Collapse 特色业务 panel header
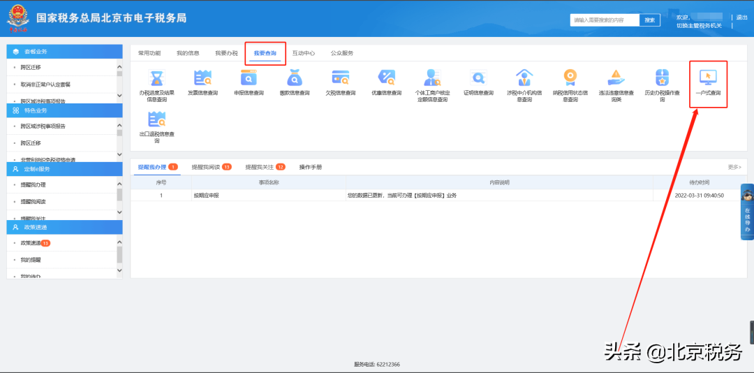The width and height of the screenshot is (754, 373). (64, 110)
